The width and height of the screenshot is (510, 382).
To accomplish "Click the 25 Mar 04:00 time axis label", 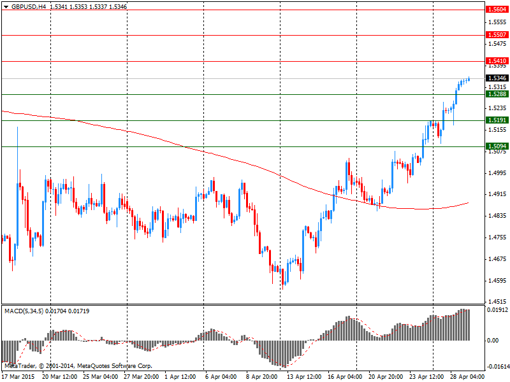I will 101,377.
